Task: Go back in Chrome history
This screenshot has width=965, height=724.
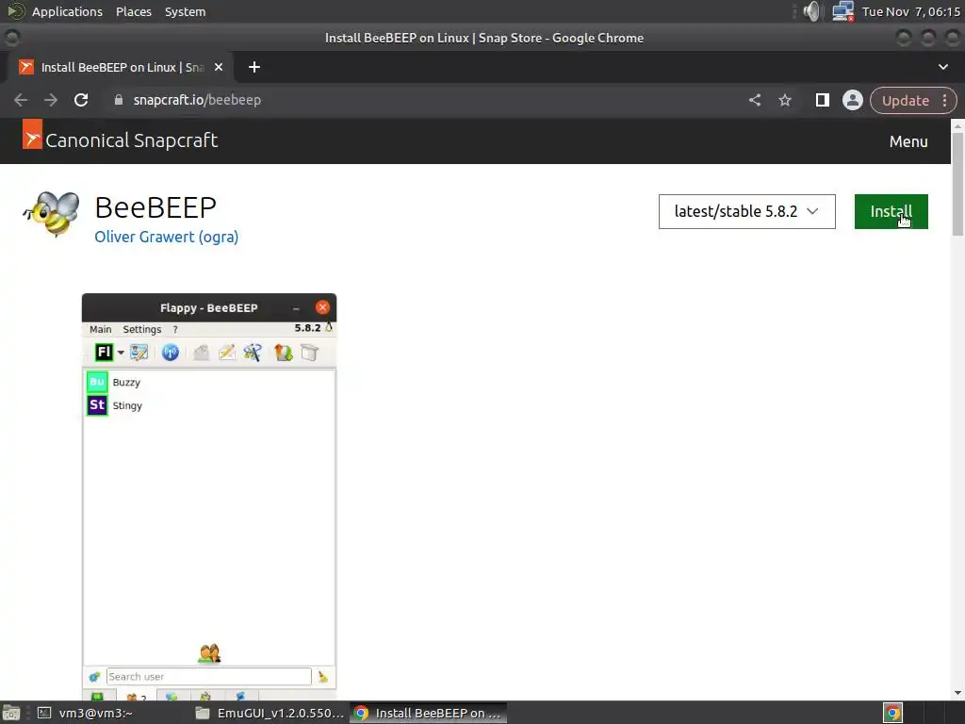Action: tap(21, 100)
